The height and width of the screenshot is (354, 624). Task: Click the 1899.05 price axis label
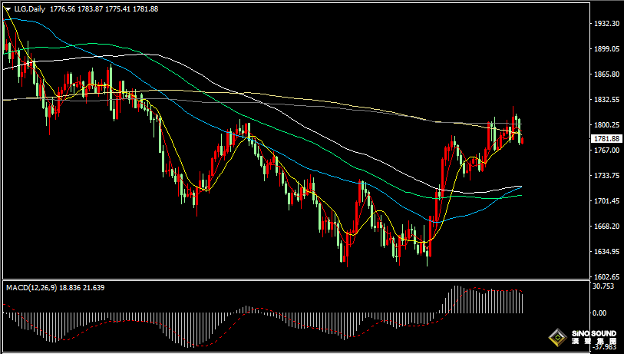pyautogui.click(x=606, y=49)
